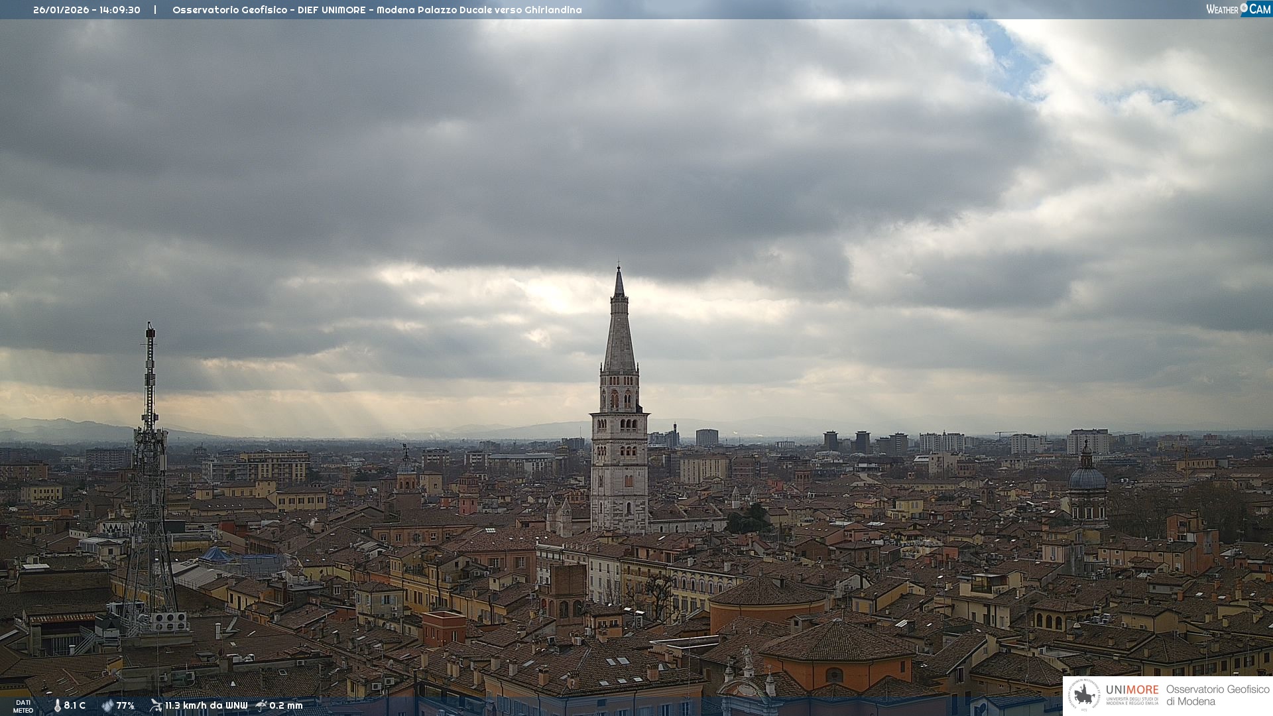Screen dimensions: 1273x716
Task: Click the WeatherCam logo
Action: [1238, 9]
